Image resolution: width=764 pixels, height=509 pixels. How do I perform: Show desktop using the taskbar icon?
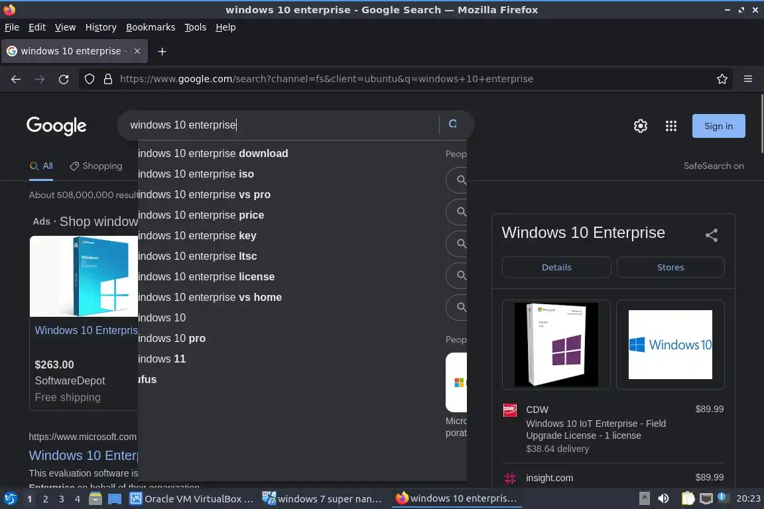coord(115,499)
